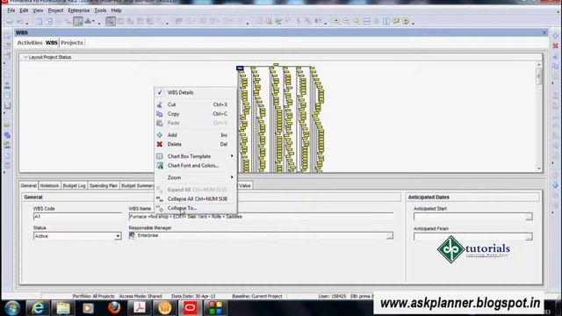Choose Add in the context menu
562x316 pixels.
196,135
